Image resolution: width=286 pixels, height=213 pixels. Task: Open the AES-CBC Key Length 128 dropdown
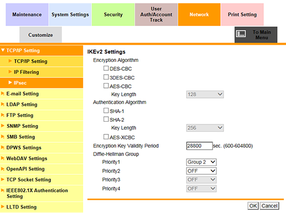point(205,95)
